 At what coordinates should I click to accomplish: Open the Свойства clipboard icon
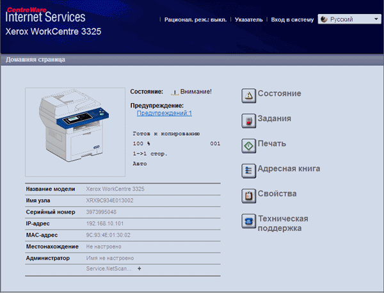(x=248, y=196)
